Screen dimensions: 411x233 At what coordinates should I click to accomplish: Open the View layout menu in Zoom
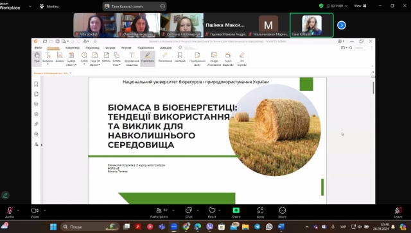360,6
